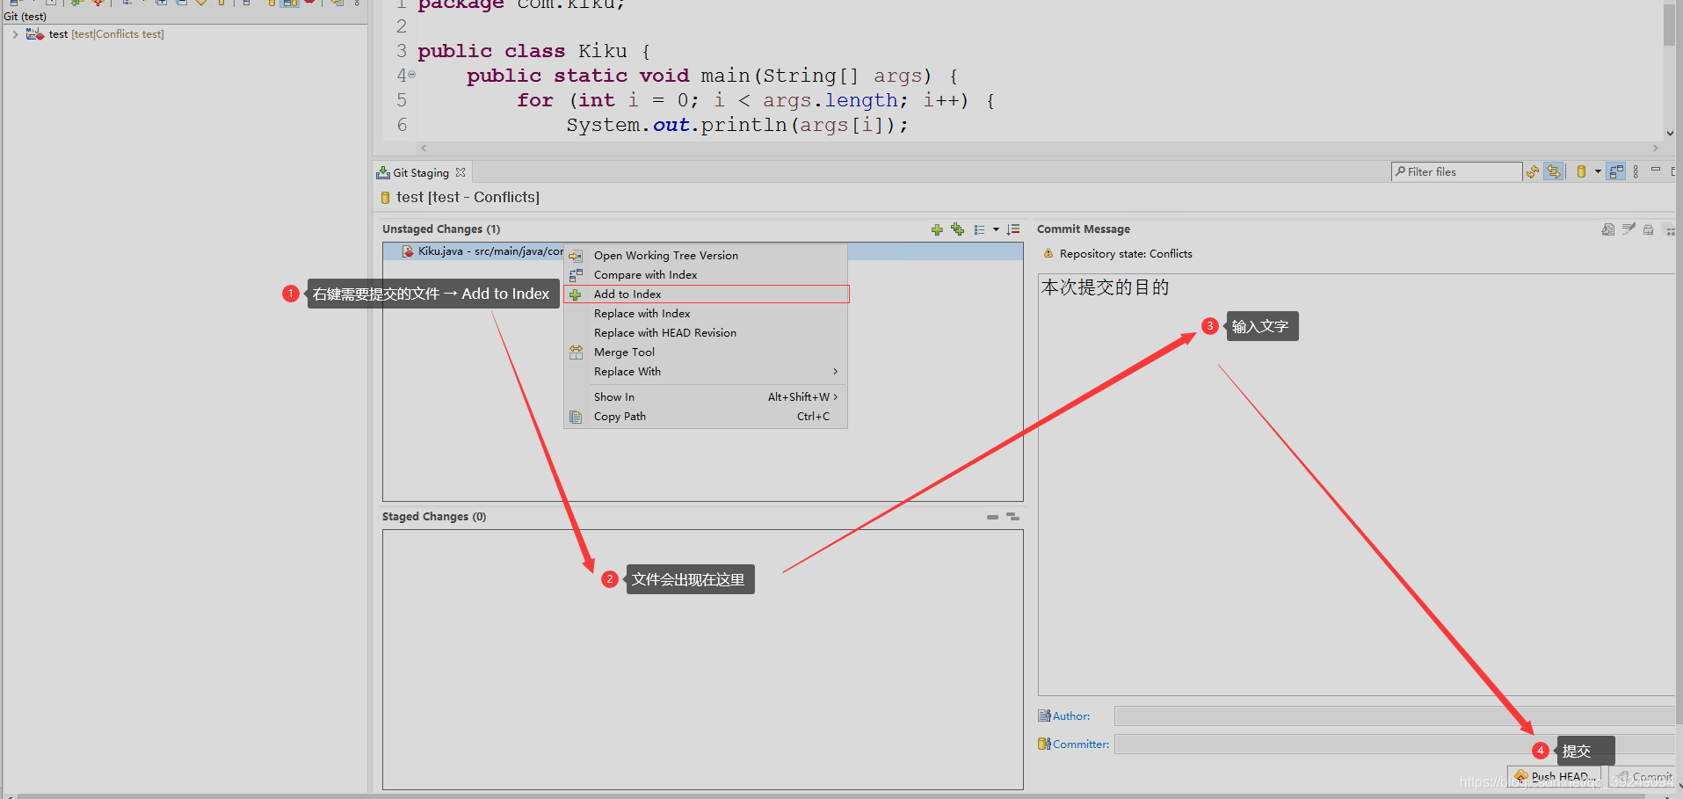The image size is (1683, 799).
Task: Toggle link with editor and selection
Action: click(1554, 172)
